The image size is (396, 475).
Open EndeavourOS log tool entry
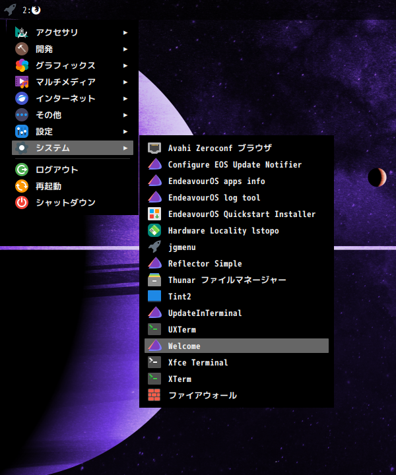(x=236, y=197)
